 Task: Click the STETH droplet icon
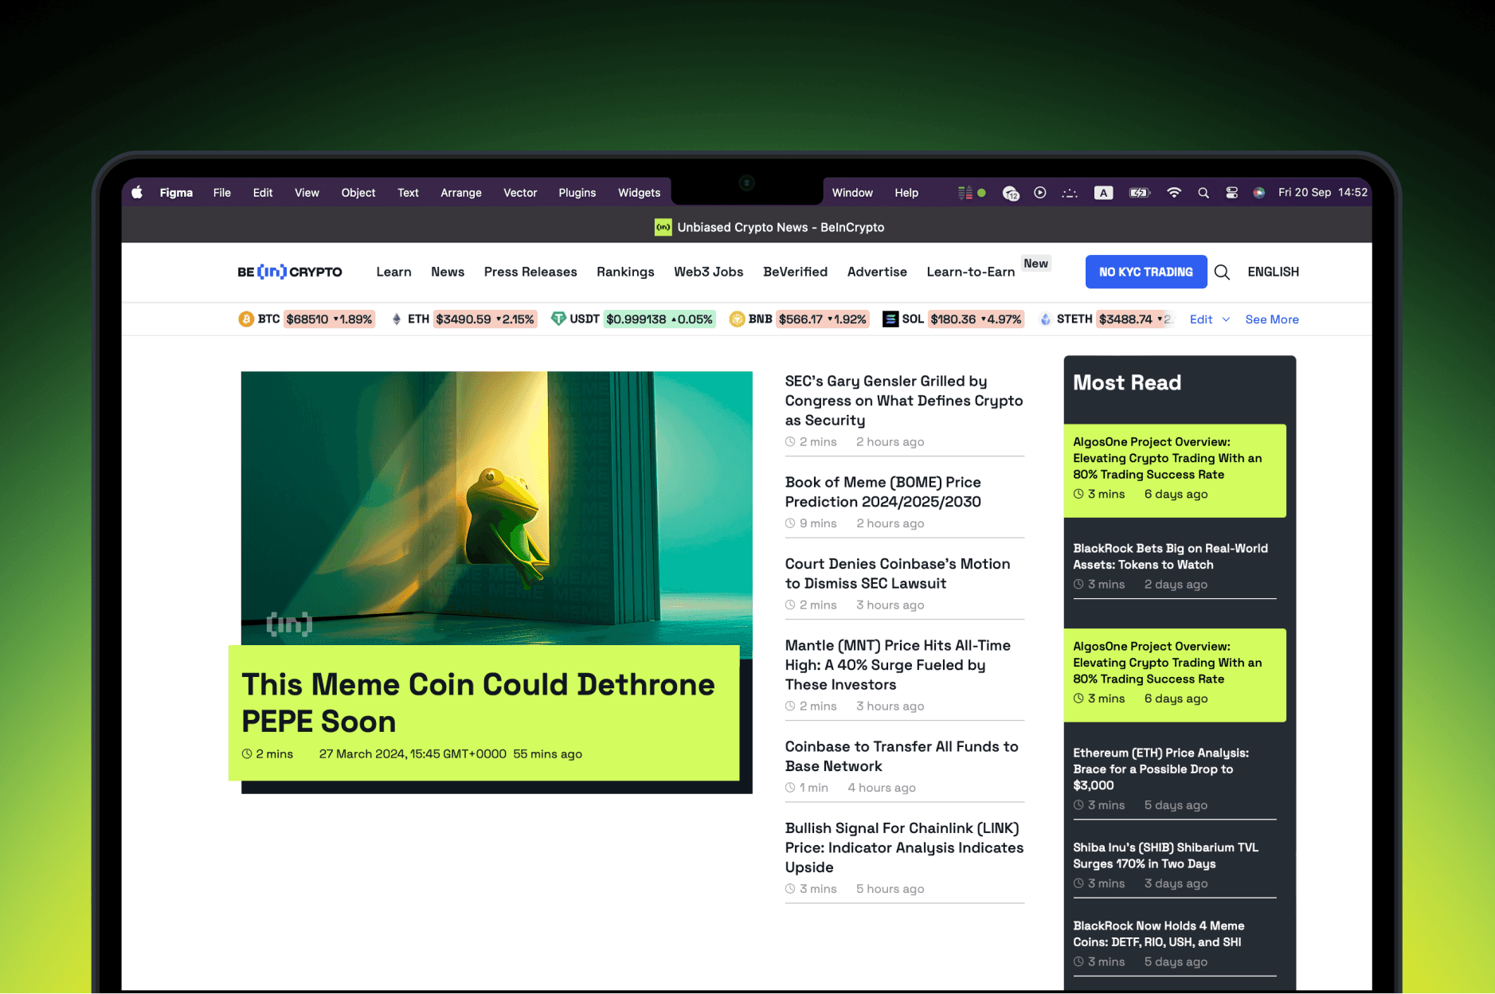coord(1045,319)
